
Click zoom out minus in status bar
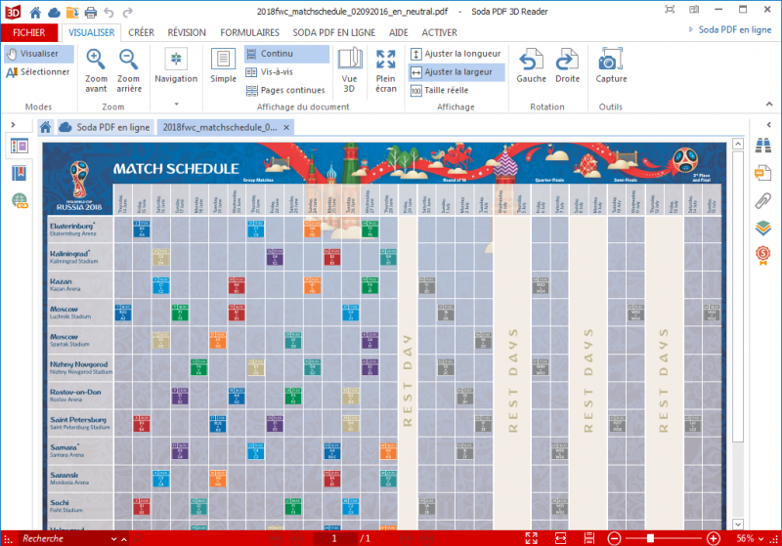point(615,538)
